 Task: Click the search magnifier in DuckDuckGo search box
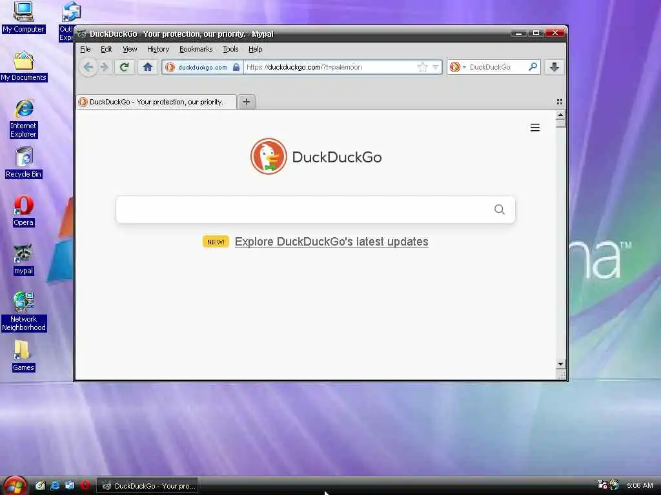[x=500, y=209]
